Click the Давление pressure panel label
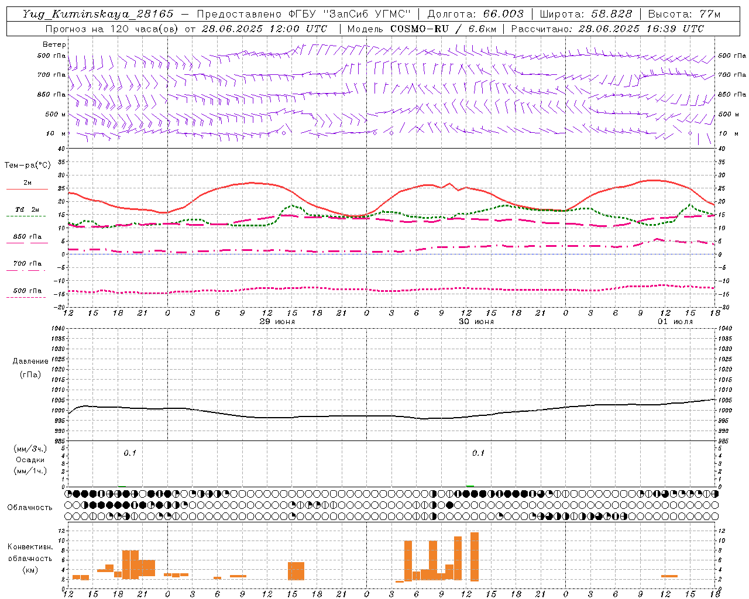The height and width of the screenshot is (599, 749). coord(30,362)
